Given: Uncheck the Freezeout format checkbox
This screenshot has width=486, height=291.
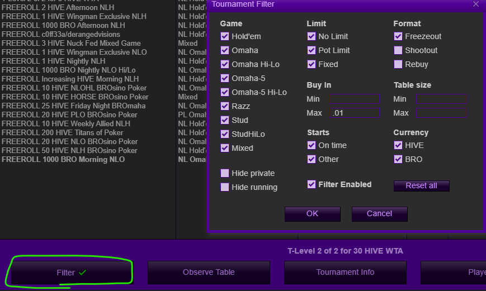Looking at the screenshot, I should pyautogui.click(x=398, y=36).
